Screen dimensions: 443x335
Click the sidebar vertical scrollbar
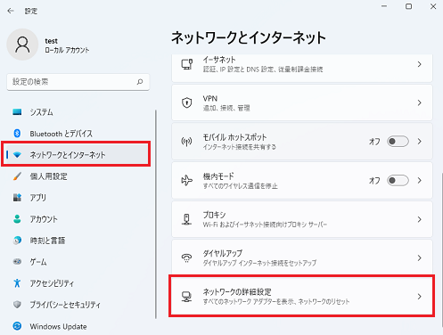155,214
